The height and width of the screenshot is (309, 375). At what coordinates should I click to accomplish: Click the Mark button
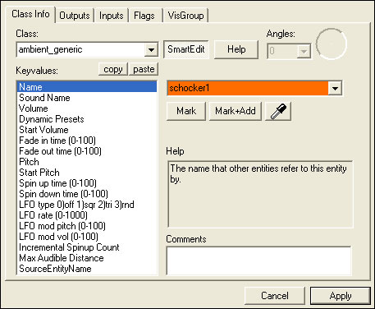point(186,111)
